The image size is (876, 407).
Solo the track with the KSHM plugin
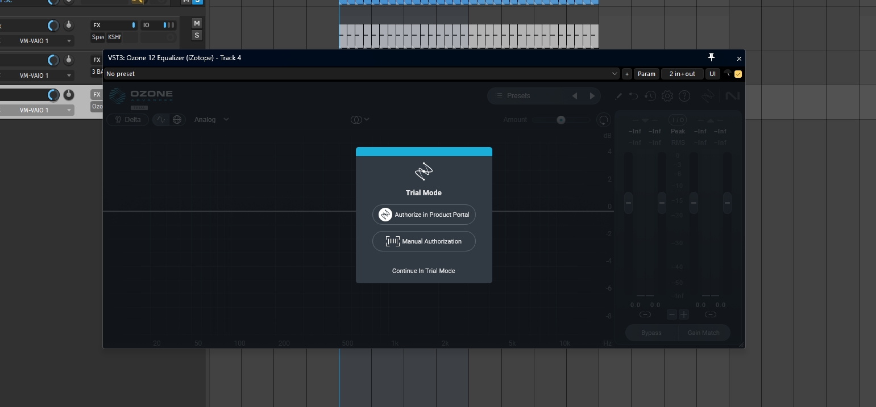point(197,36)
